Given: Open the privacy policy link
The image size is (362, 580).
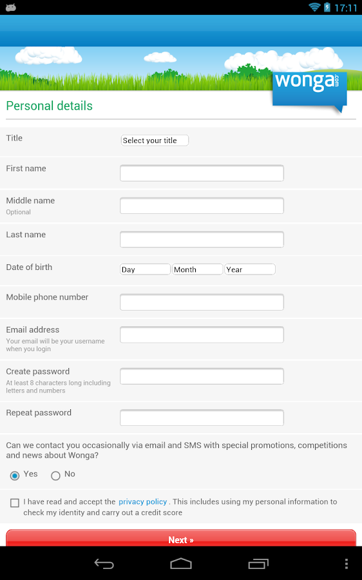Looking at the screenshot, I should 143,501.
